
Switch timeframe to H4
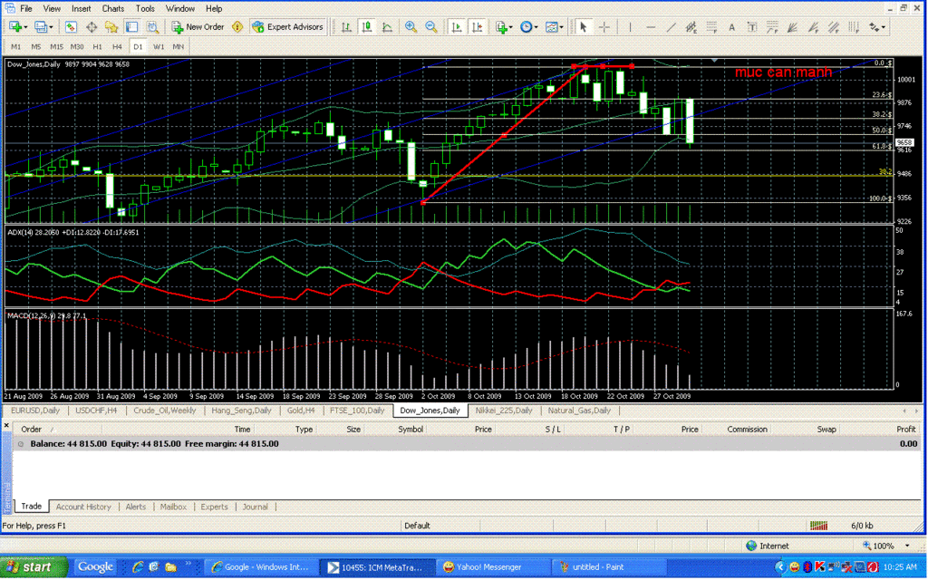click(117, 46)
